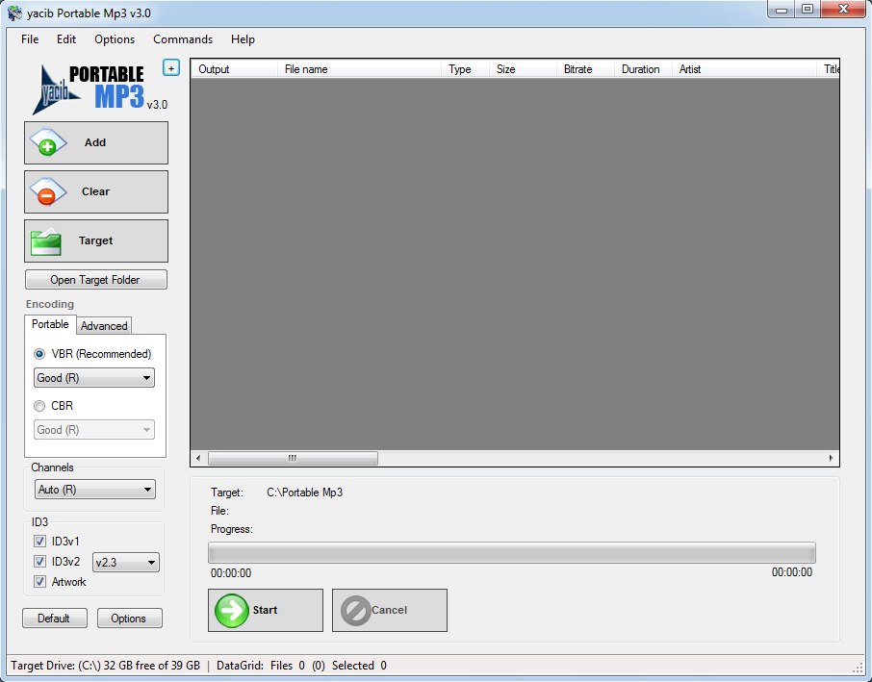This screenshot has height=682, width=872.
Task: Click the Artist column header
Action: [x=744, y=69]
